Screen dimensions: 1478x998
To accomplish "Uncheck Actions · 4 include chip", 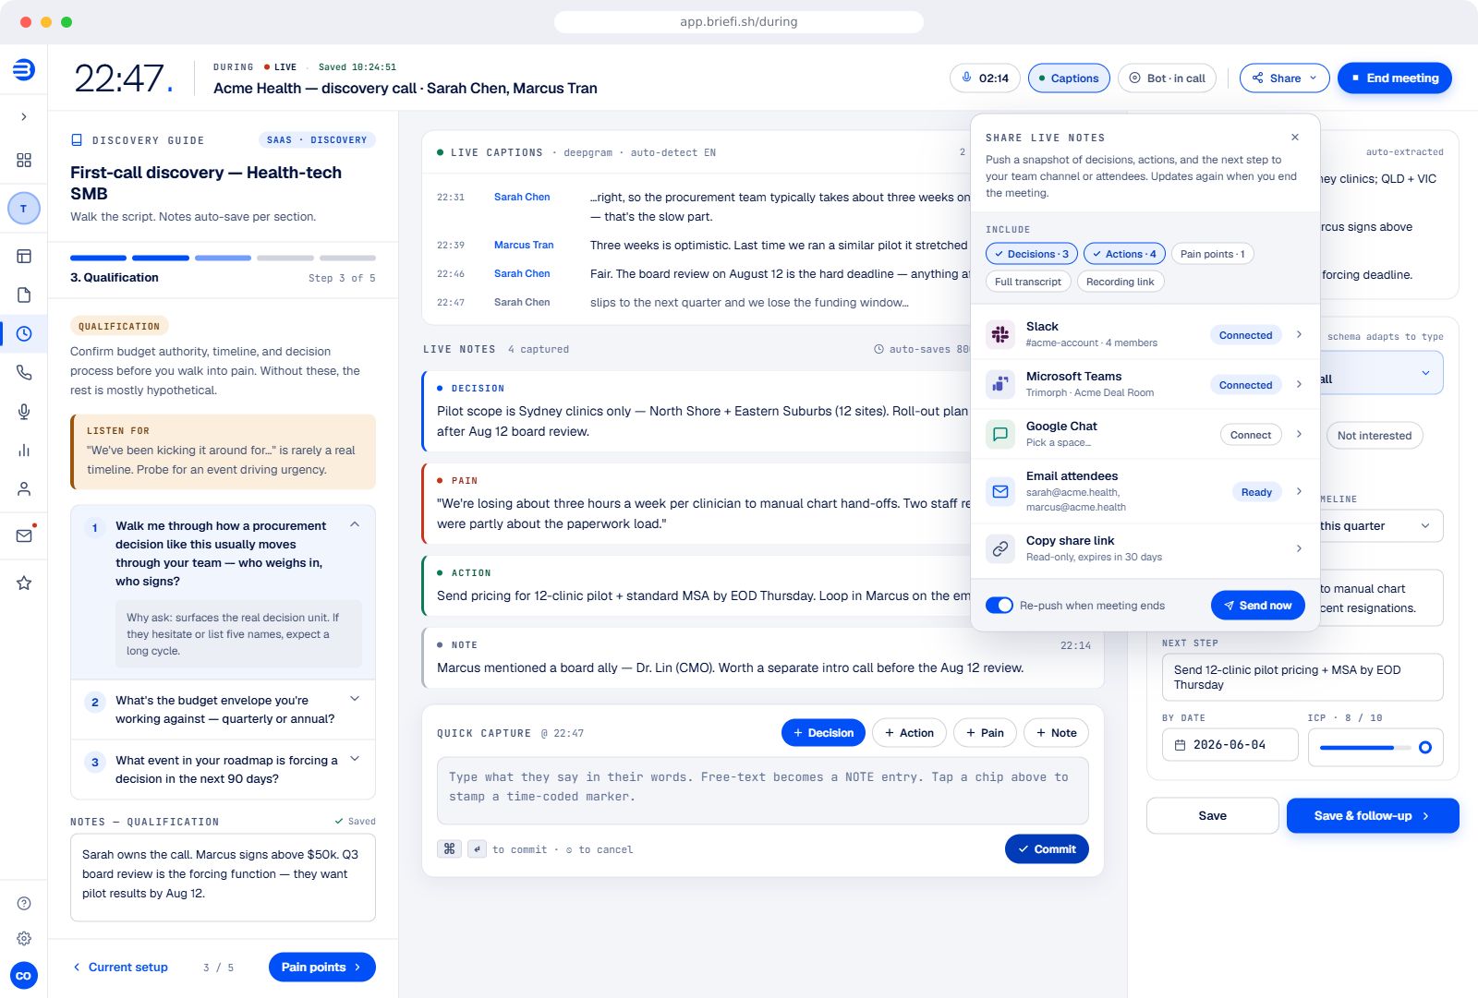I will tap(1124, 254).
